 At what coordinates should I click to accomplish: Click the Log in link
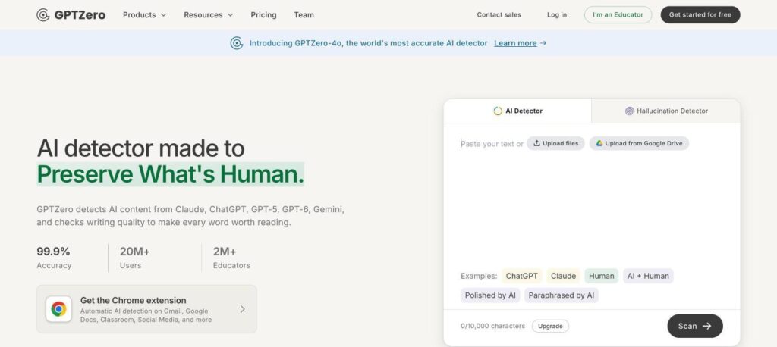pyautogui.click(x=557, y=15)
